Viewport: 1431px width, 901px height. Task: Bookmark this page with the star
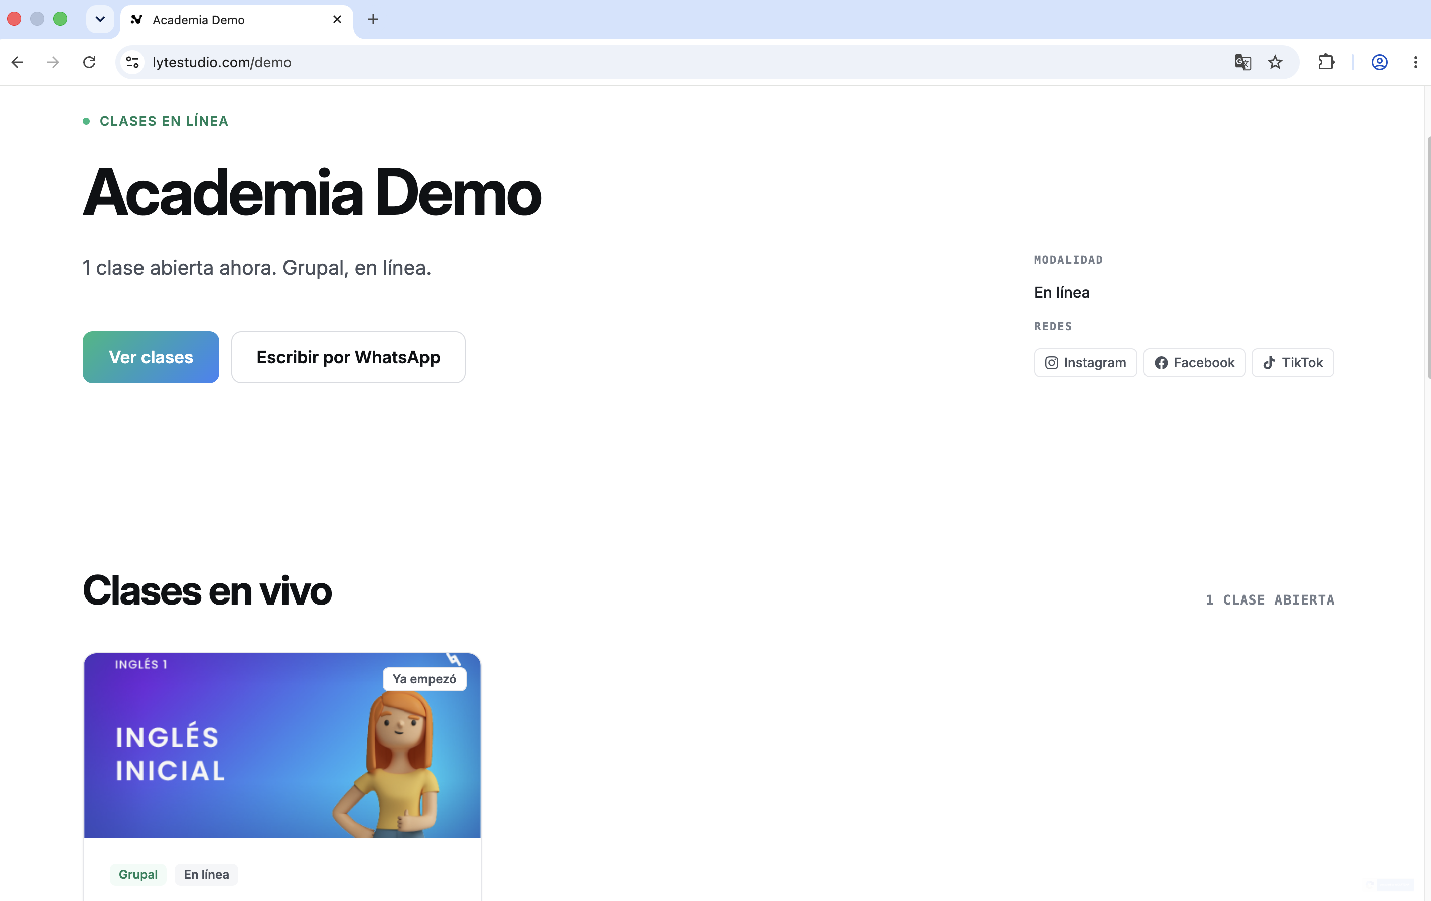[x=1275, y=62]
